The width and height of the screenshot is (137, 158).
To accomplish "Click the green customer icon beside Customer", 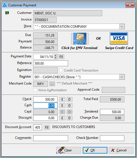I will coord(7,13).
